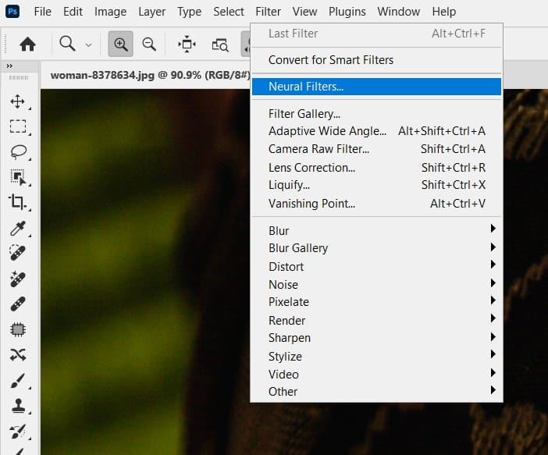This screenshot has width=548, height=455.
Task: Open the Zoom tool preset dropdown arrow
Action: [89, 45]
